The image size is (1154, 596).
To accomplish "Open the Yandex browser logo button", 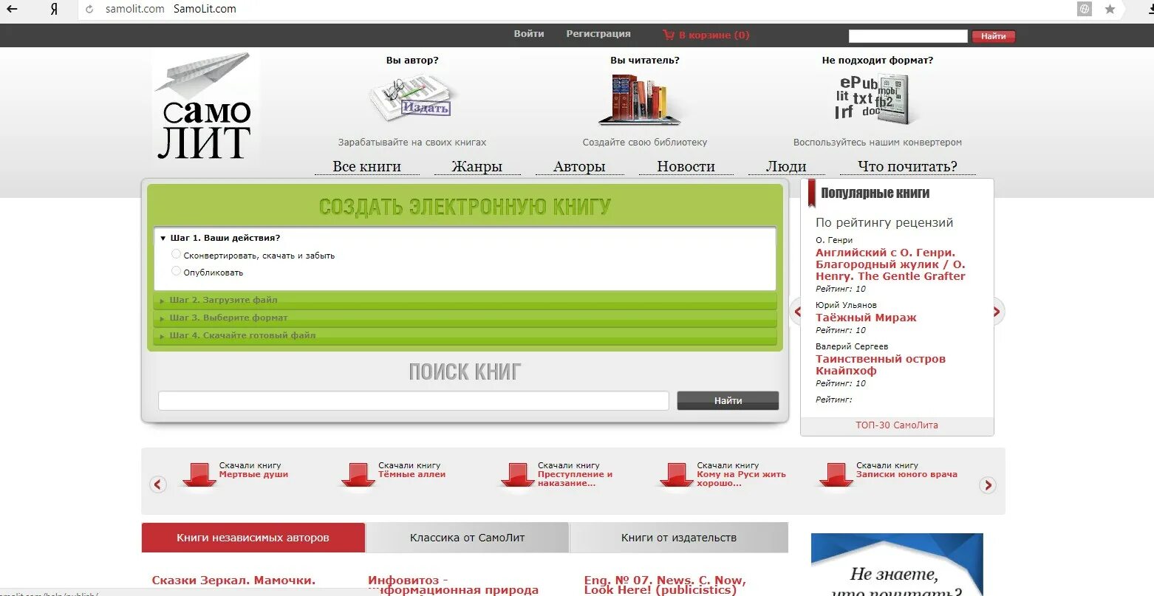I will pos(54,9).
